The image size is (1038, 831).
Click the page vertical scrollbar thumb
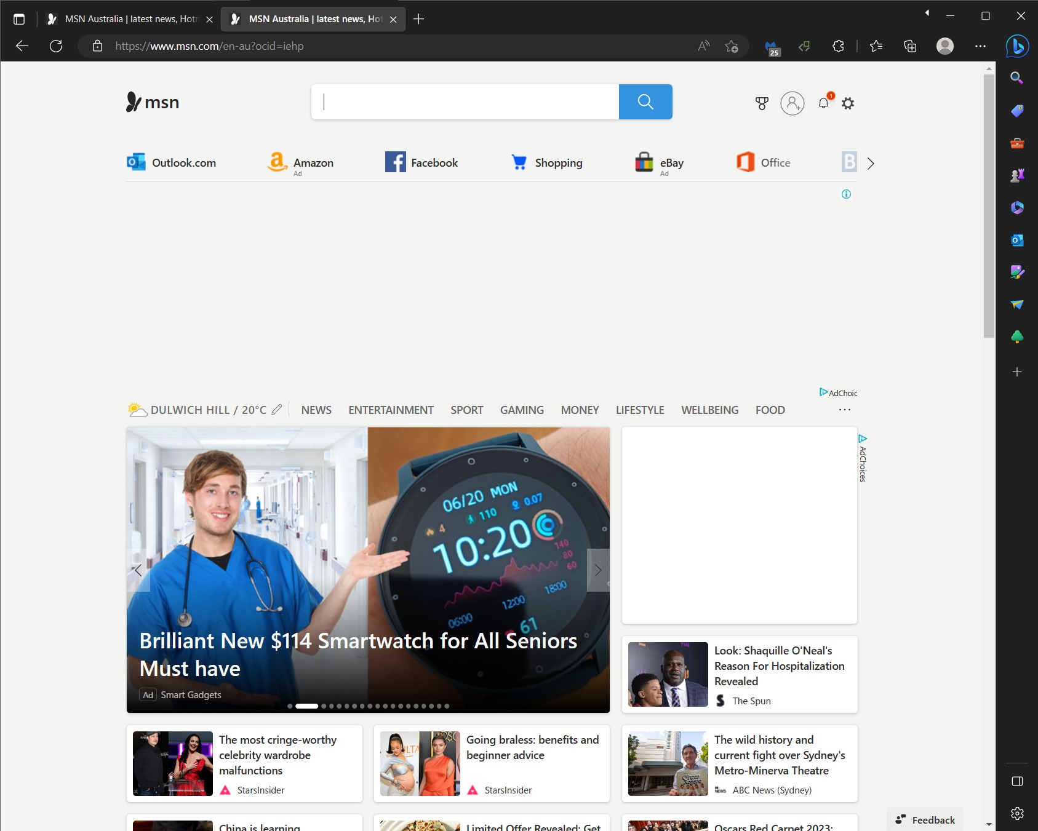tap(989, 206)
